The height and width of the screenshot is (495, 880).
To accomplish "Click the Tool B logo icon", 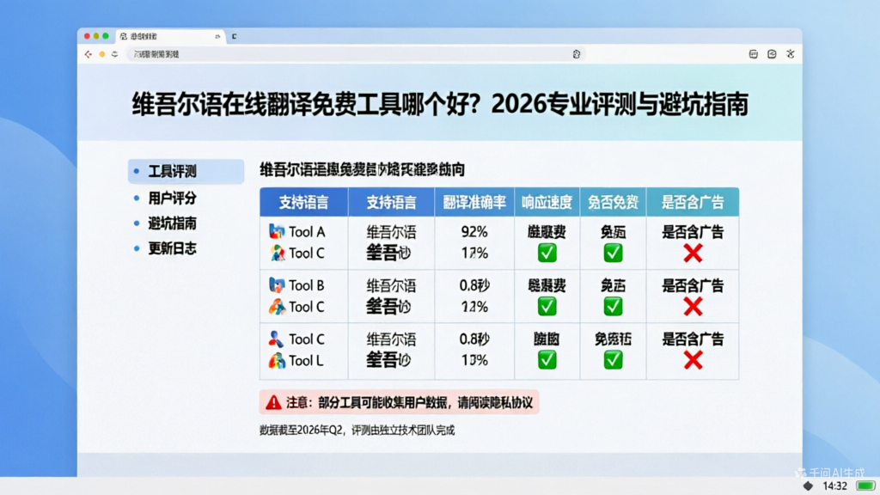I will [277, 285].
